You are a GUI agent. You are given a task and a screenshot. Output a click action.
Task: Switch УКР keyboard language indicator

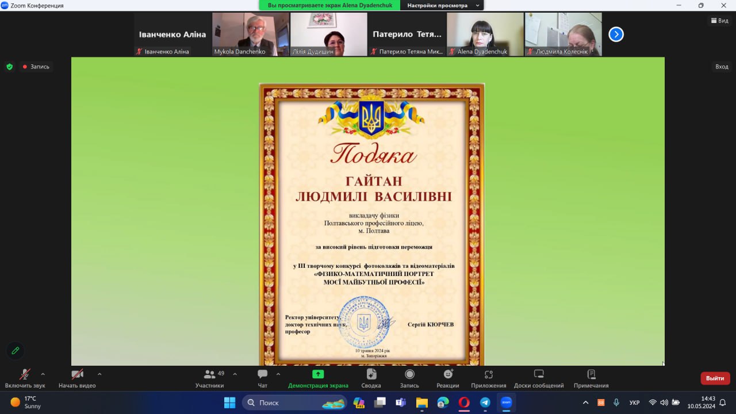point(635,402)
